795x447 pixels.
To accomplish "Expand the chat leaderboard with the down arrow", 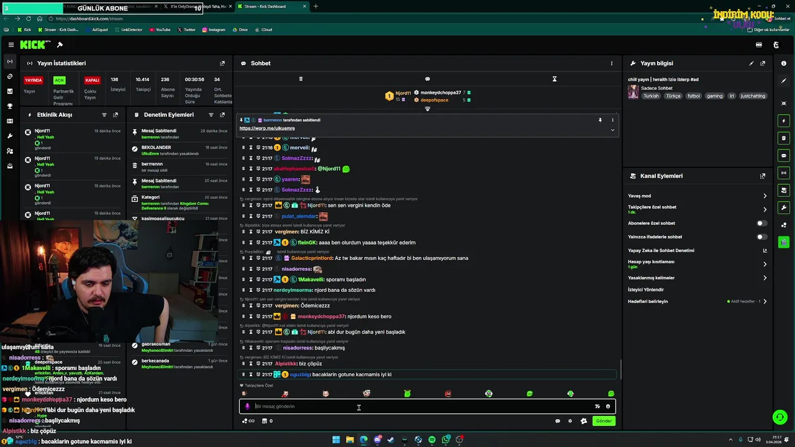I will [427, 109].
